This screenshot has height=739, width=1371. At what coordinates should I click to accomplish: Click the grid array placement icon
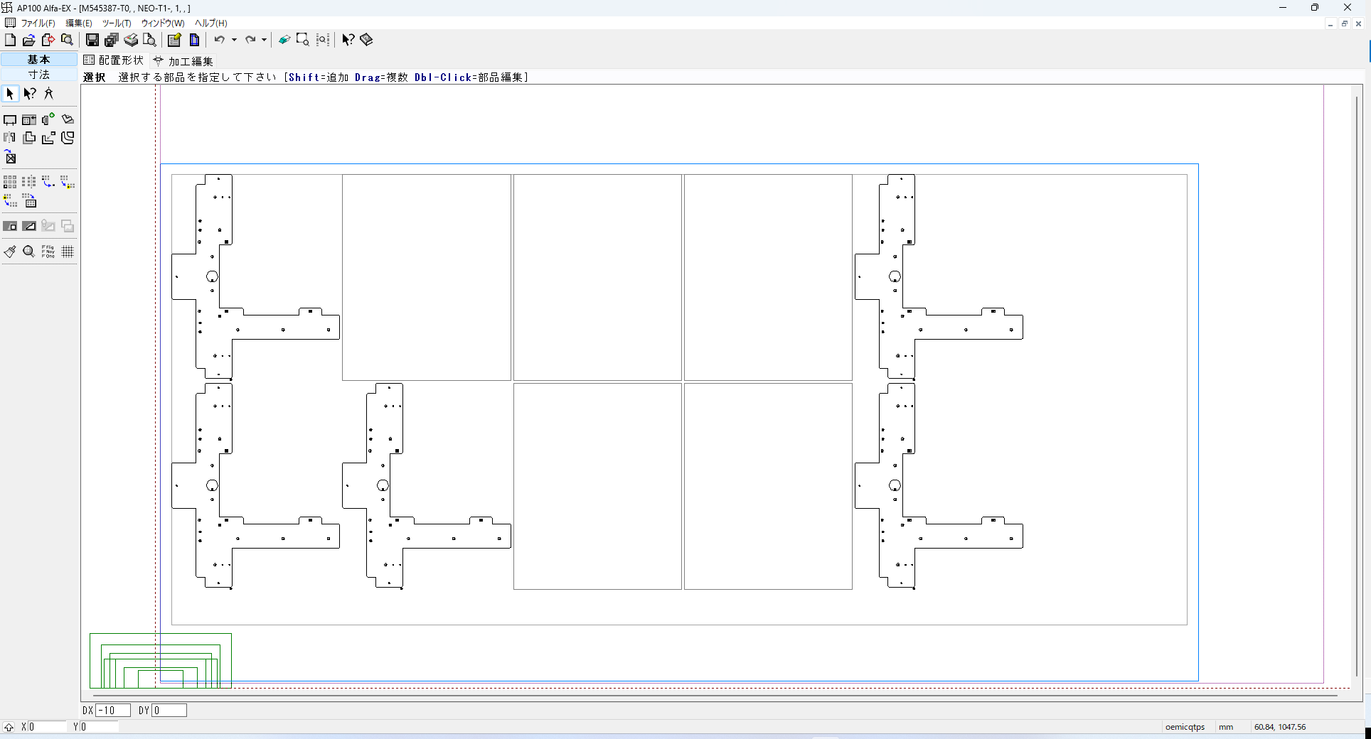coord(10,183)
